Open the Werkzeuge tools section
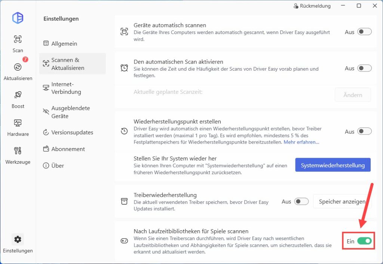 [18, 155]
